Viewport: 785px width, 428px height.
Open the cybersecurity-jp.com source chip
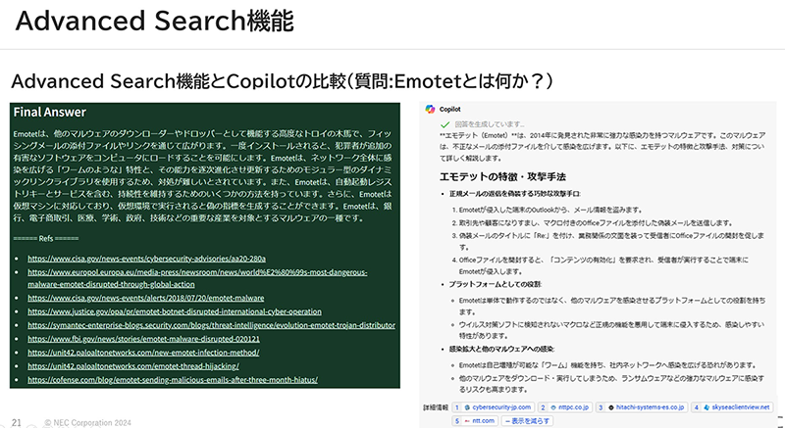494,407
